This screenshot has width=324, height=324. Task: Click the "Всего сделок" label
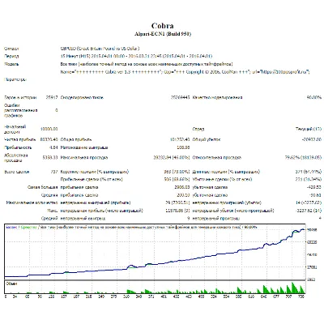pyautogui.click(x=17, y=172)
